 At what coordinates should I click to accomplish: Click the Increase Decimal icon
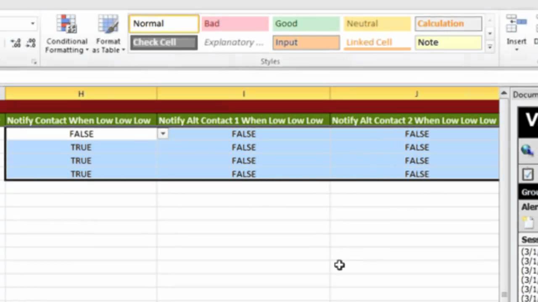(16, 43)
